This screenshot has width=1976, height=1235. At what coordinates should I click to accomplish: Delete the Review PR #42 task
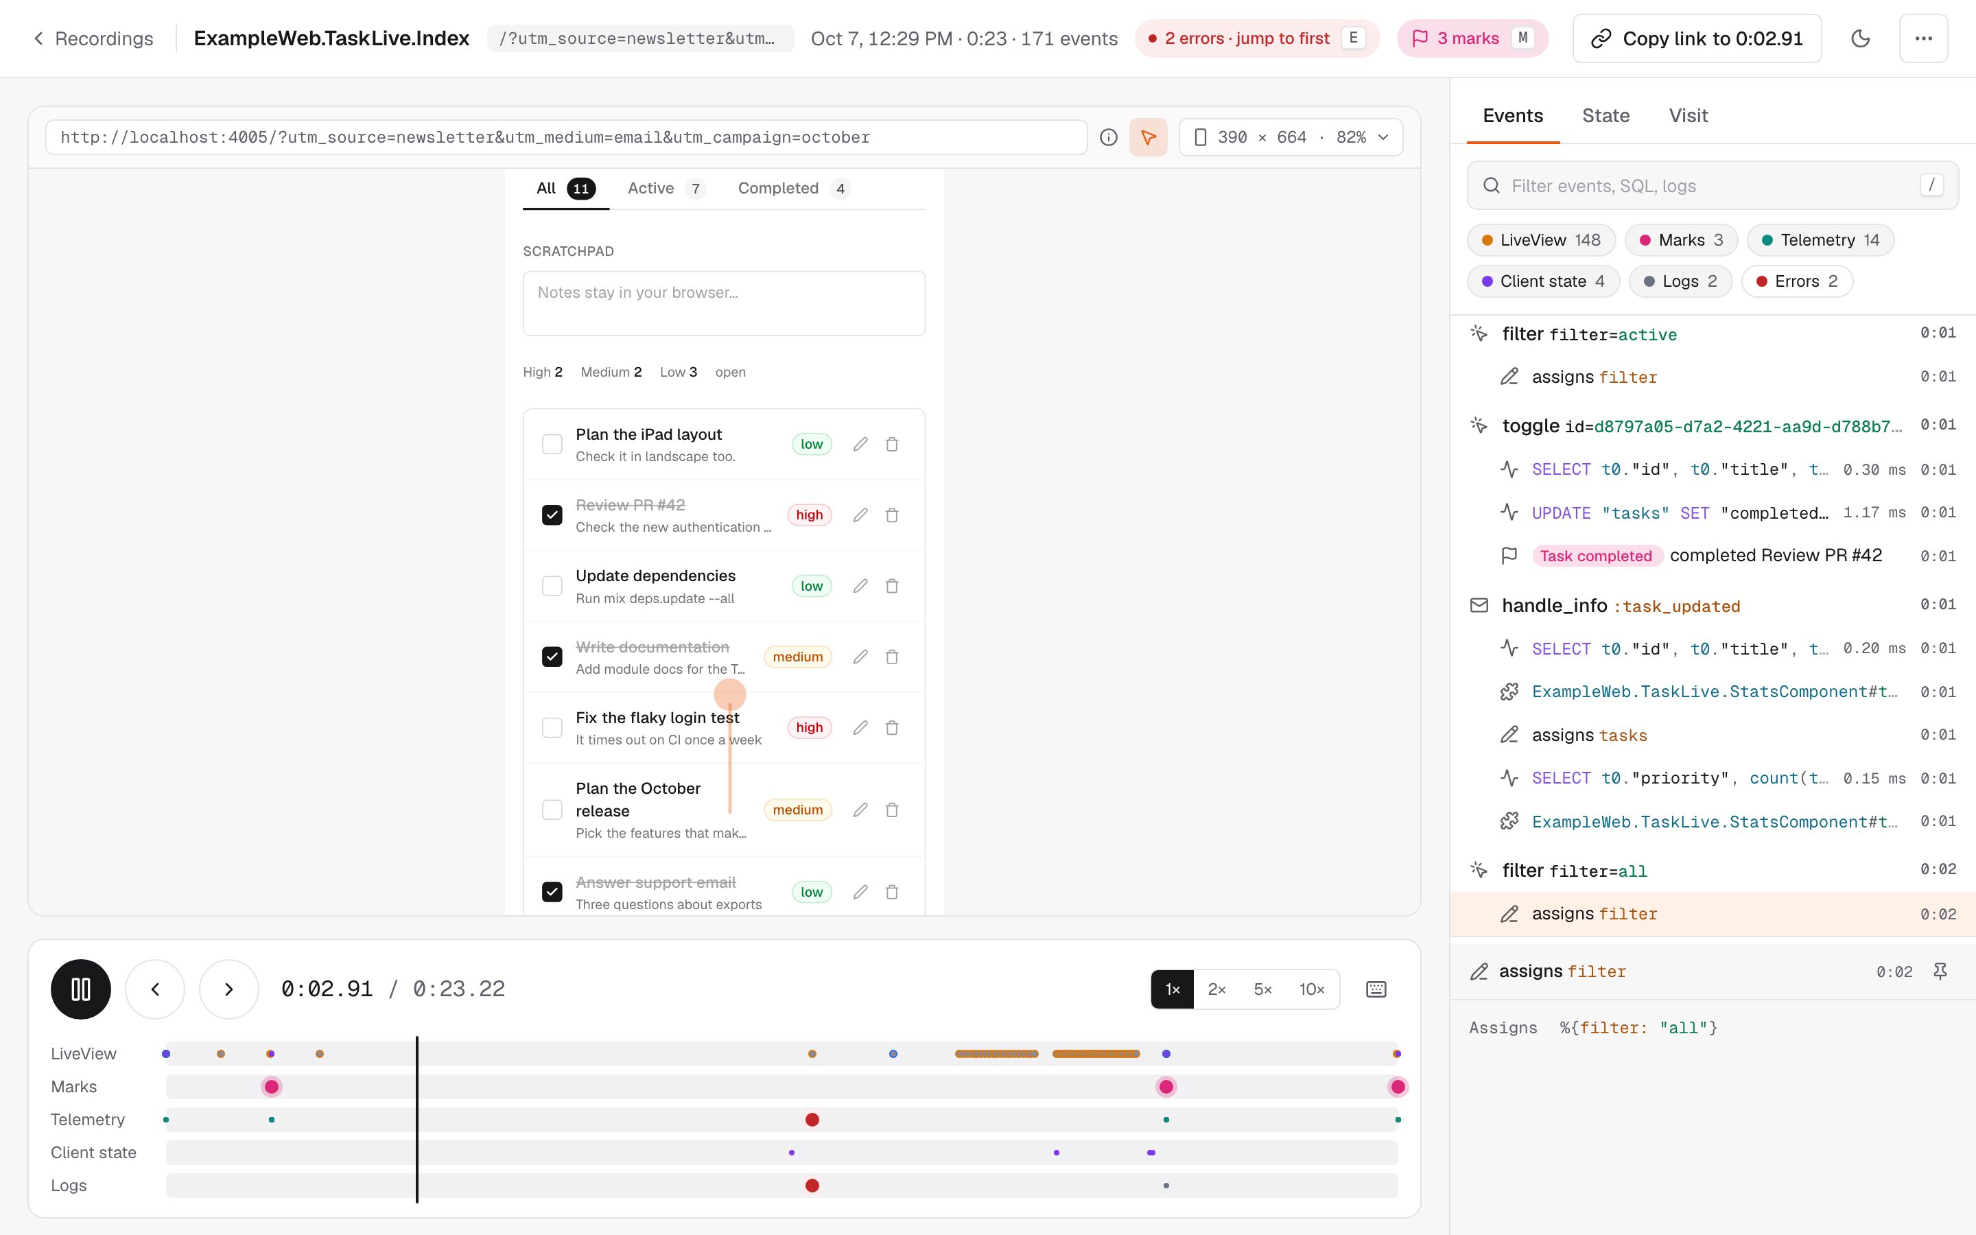[893, 515]
